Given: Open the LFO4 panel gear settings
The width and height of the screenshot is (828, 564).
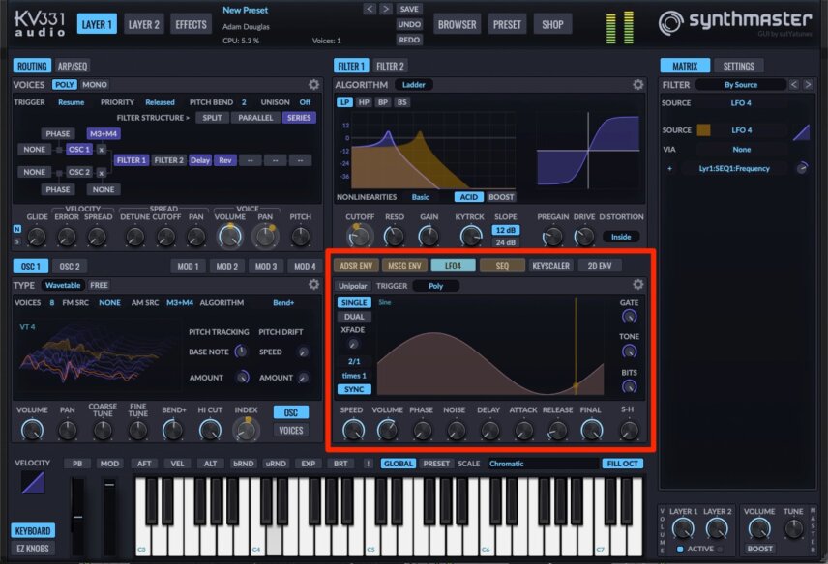Looking at the screenshot, I should click(x=637, y=285).
